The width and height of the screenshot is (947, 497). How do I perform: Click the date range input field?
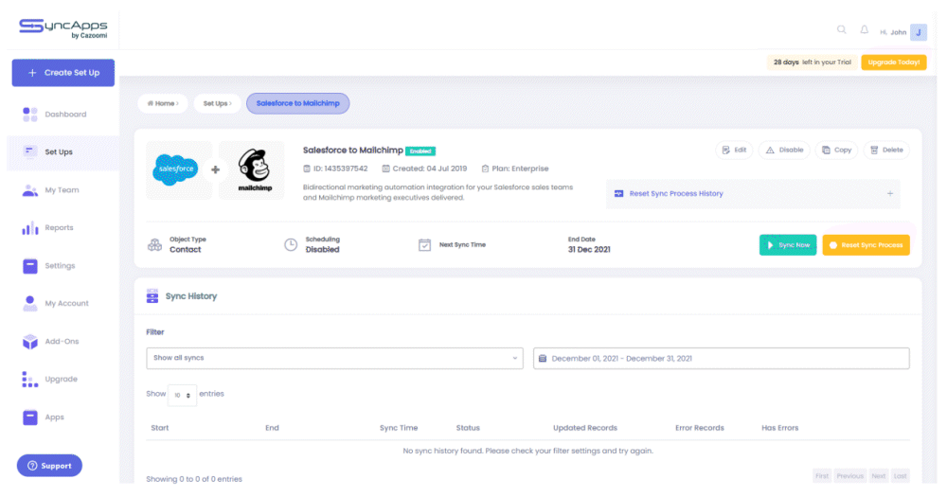click(x=721, y=358)
